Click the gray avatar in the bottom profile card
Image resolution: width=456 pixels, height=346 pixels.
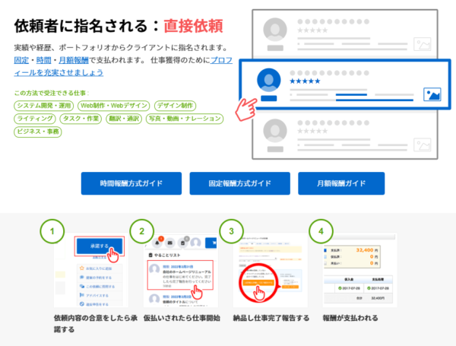[x=275, y=131]
